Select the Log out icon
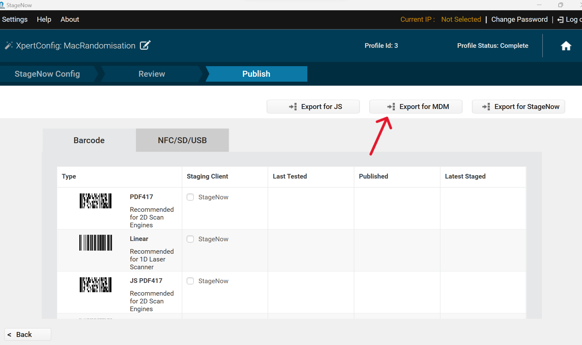 [x=561, y=19]
